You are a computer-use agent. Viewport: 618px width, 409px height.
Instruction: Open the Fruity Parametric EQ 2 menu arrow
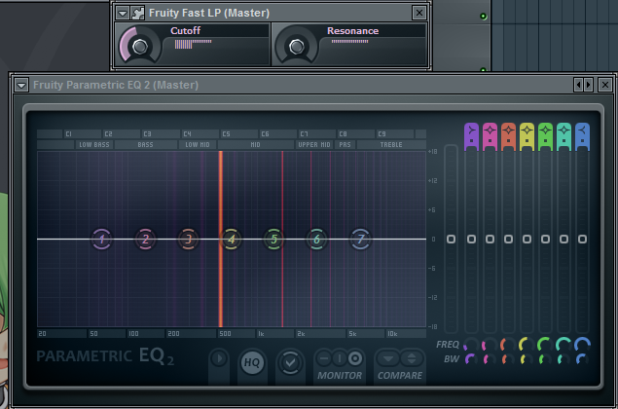point(21,85)
